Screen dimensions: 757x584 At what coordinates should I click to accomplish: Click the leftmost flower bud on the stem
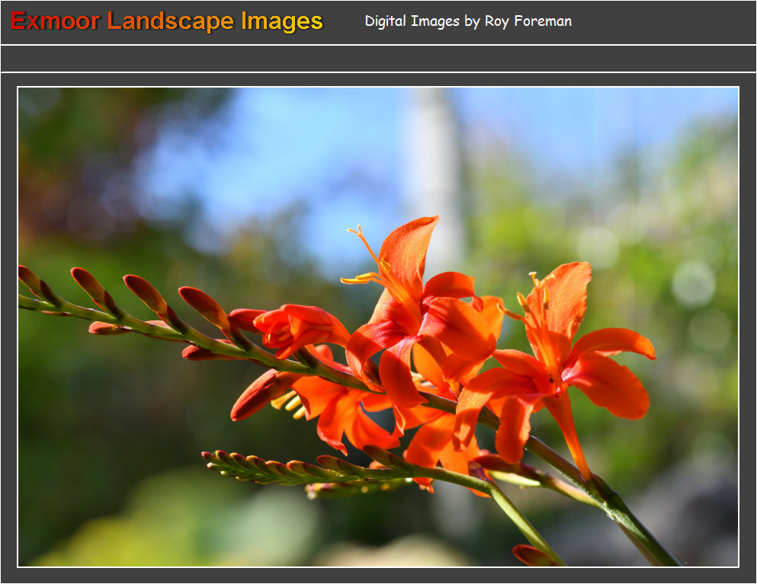[x=32, y=280]
